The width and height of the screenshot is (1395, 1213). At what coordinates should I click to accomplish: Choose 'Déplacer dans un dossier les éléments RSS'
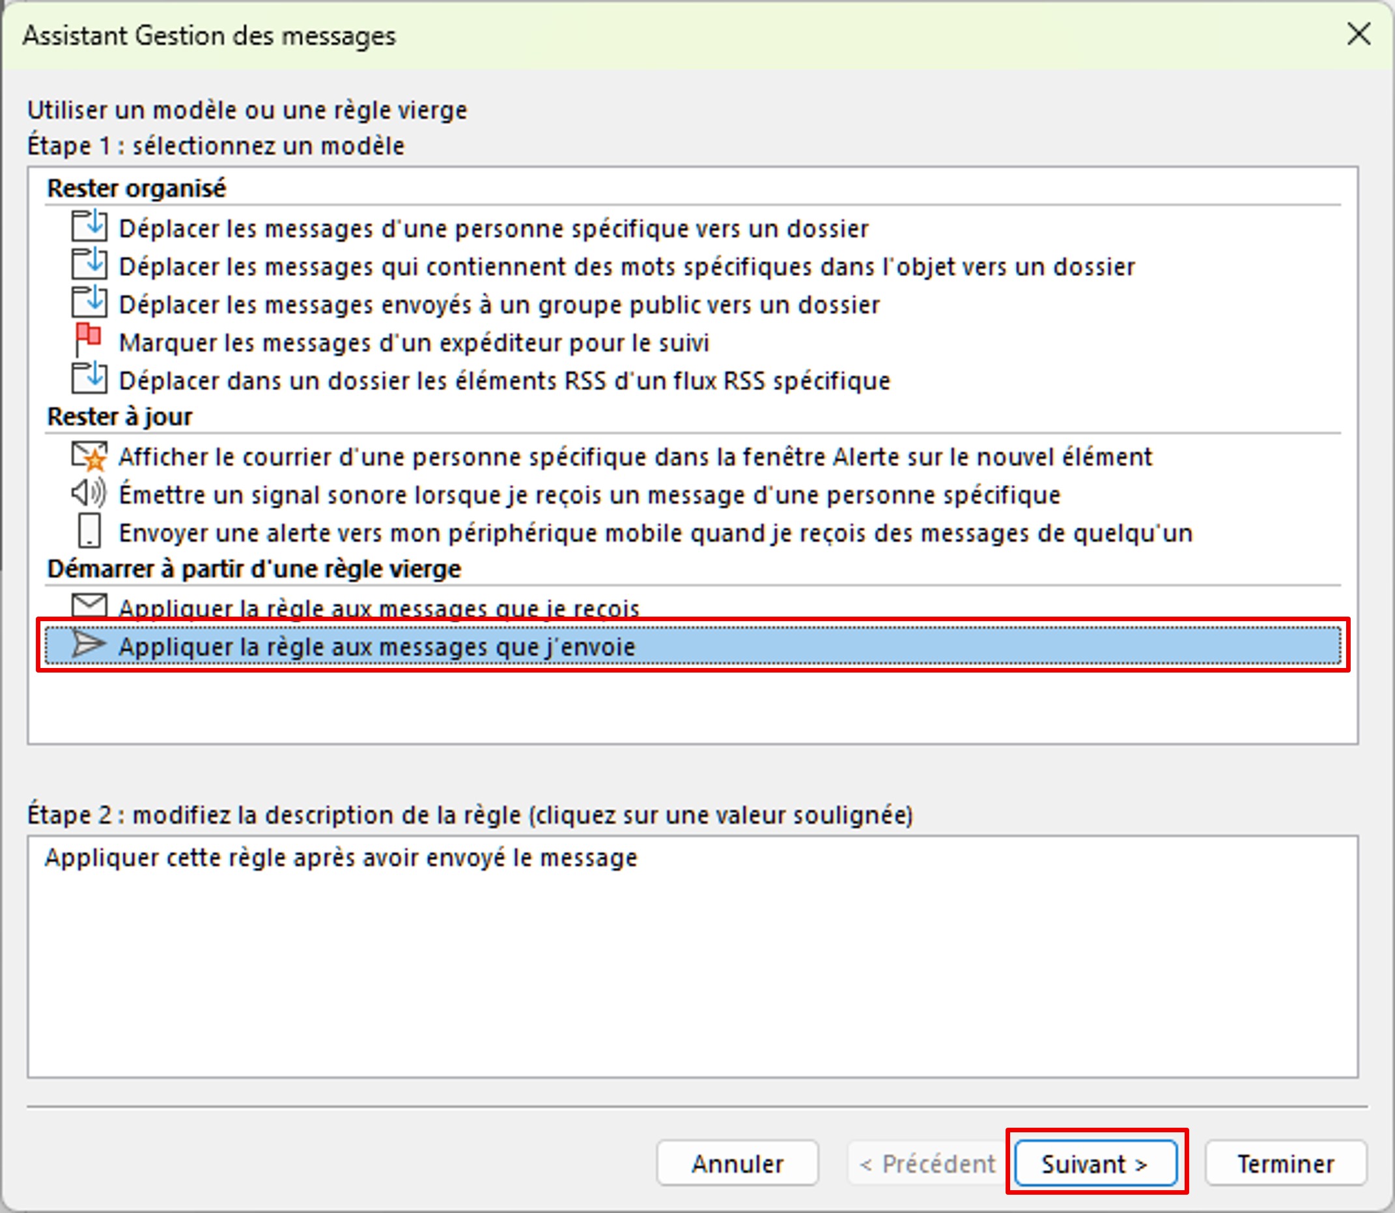click(504, 381)
